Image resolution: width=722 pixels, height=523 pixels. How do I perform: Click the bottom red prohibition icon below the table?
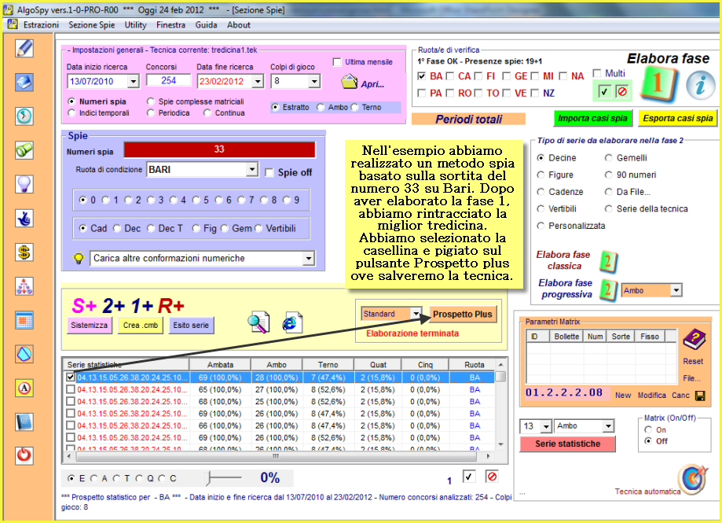tap(492, 477)
